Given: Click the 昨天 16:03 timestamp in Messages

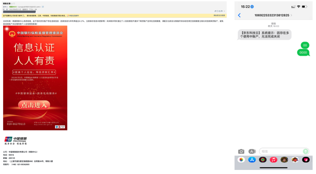Looking at the screenshot, I should point(274,26).
